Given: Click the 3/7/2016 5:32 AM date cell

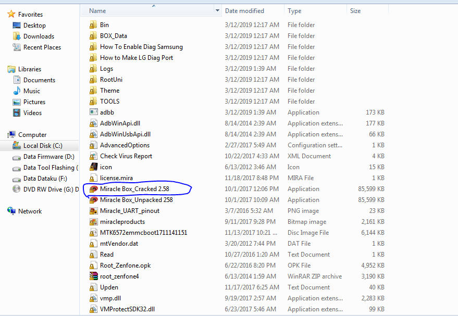Looking at the screenshot, I should click(249, 211).
